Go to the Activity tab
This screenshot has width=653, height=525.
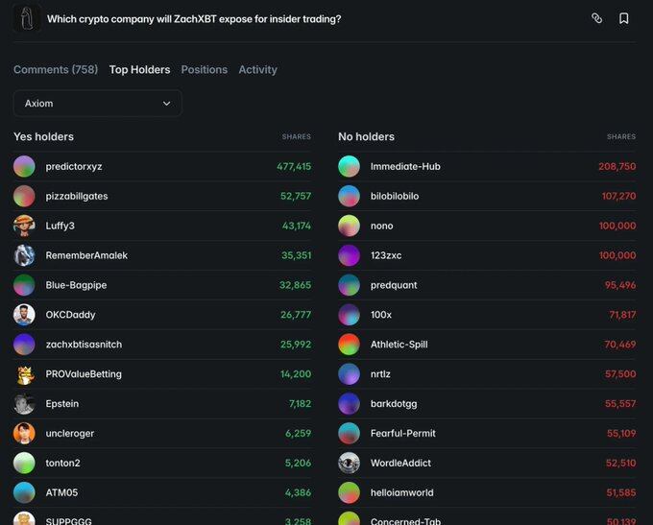[x=257, y=70]
